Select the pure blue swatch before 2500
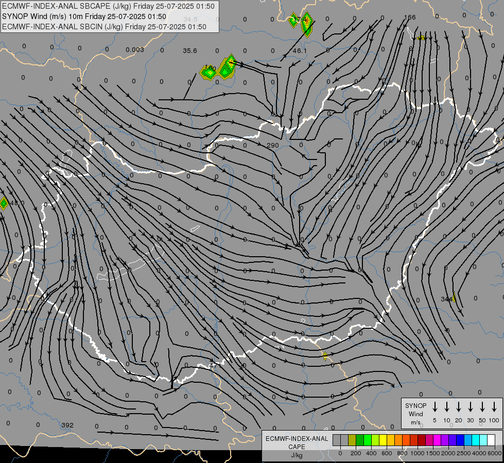 [460, 440]
